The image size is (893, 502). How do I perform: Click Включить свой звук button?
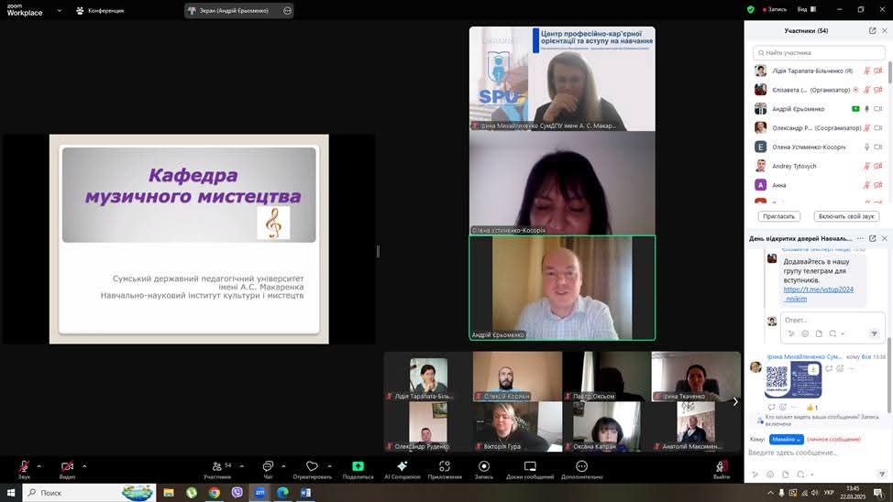pyautogui.click(x=845, y=216)
